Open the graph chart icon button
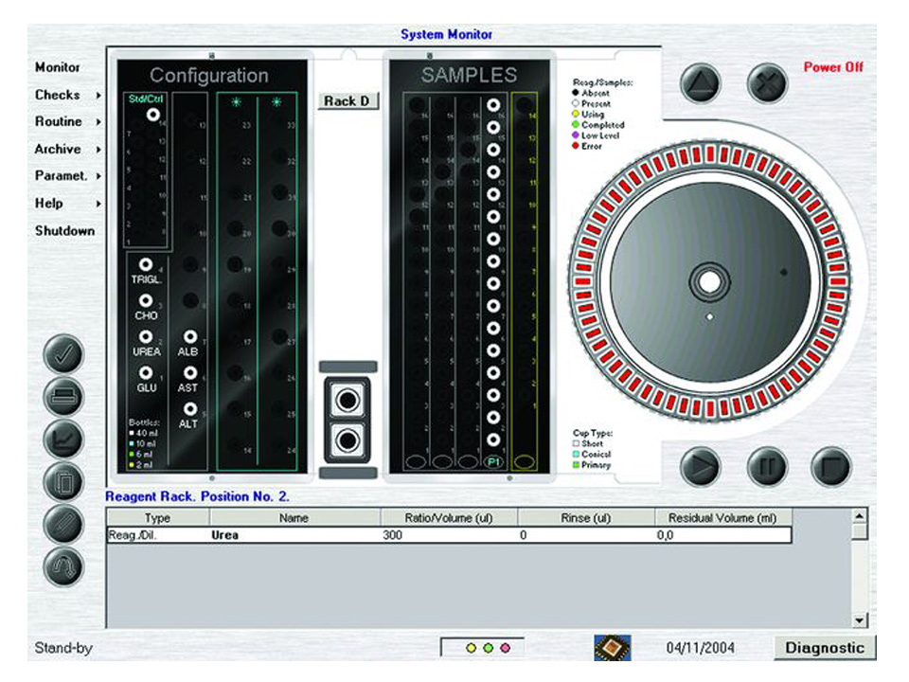Screen dimensions: 909x682 (x=63, y=439)
